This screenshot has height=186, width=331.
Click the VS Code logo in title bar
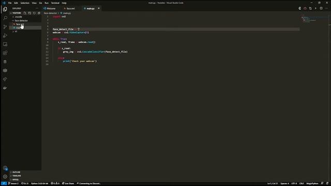pyautogui.click(x=4, y=3)
